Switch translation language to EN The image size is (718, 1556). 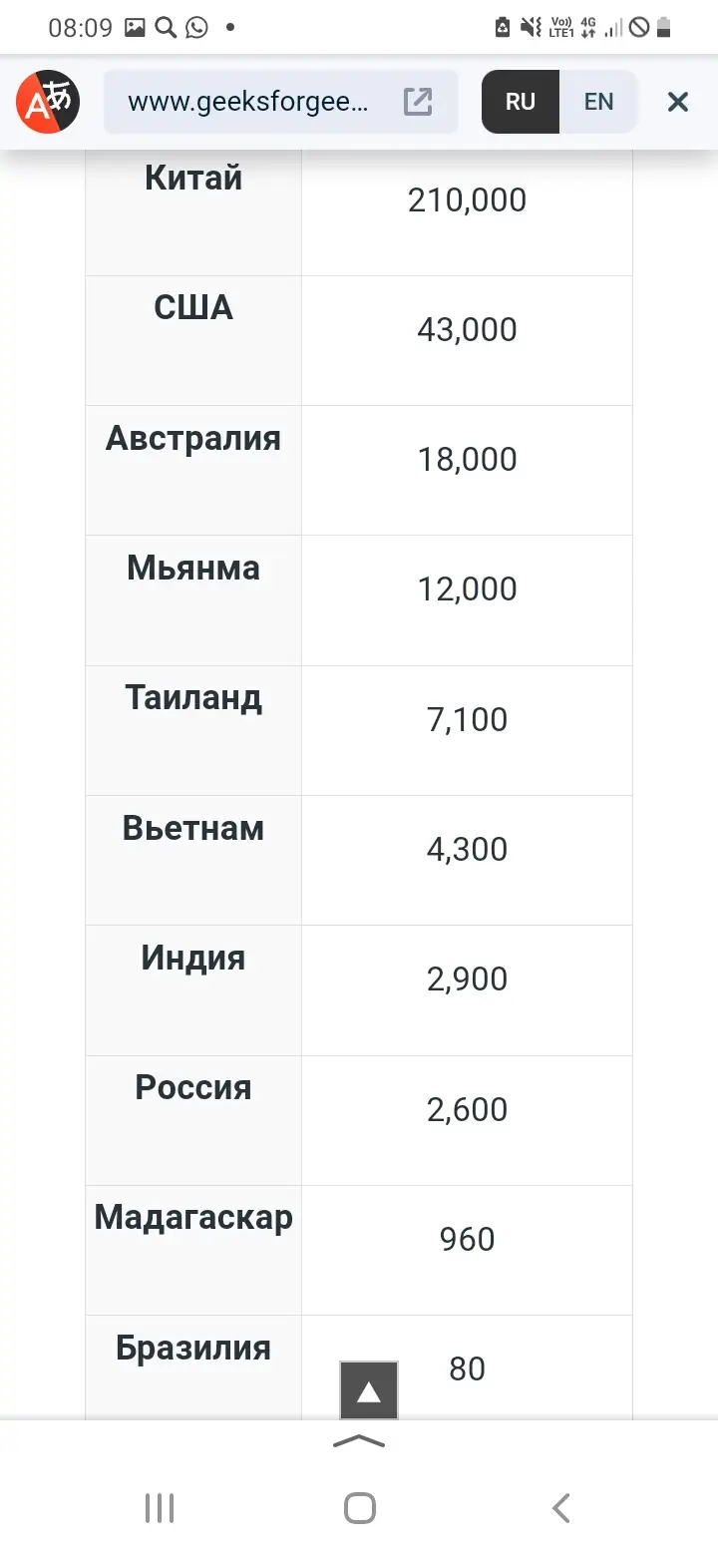tap(598, 102)
